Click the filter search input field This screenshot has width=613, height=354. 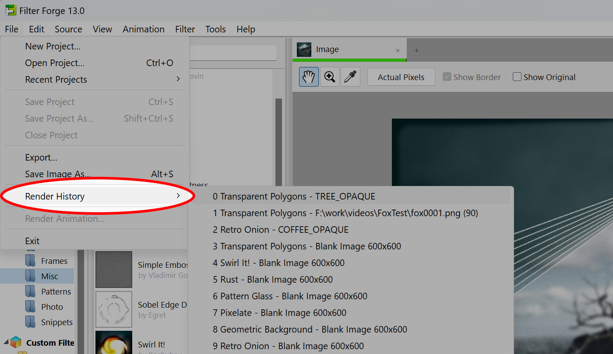tap(233, 53)
